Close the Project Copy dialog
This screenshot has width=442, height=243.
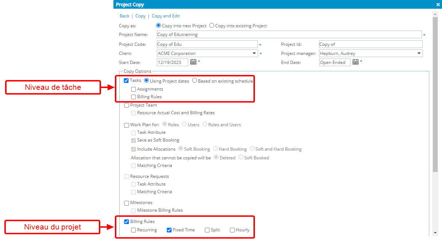(x=438, y=5)
